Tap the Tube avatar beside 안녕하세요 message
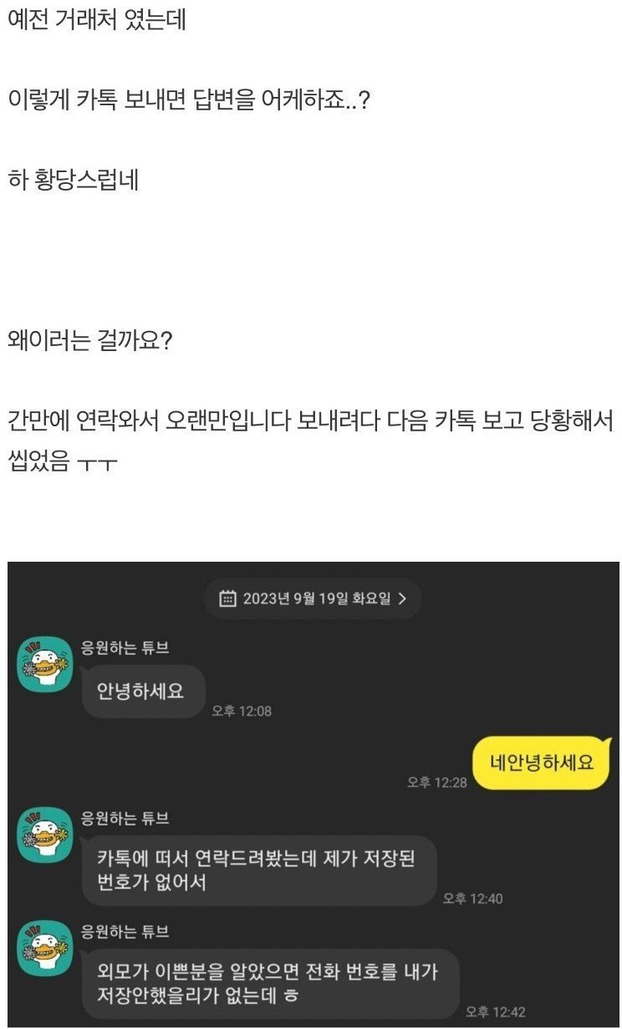 pyautogui.click(x=45, y=664)
